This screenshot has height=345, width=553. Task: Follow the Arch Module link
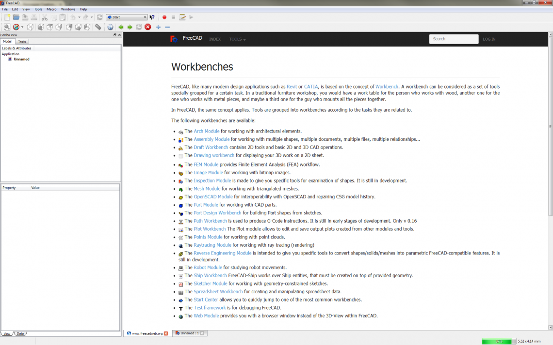click(206, 131)
